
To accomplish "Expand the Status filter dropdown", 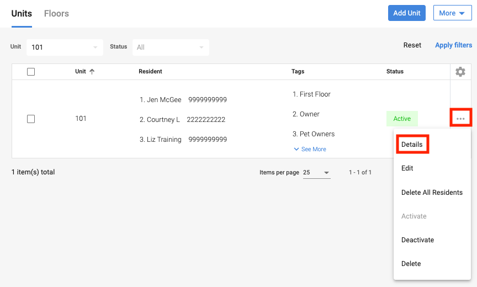I will coord(170,47).
